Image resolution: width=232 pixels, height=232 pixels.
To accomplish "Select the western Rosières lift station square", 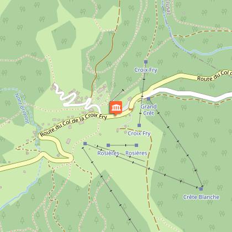I will (108, 145).
